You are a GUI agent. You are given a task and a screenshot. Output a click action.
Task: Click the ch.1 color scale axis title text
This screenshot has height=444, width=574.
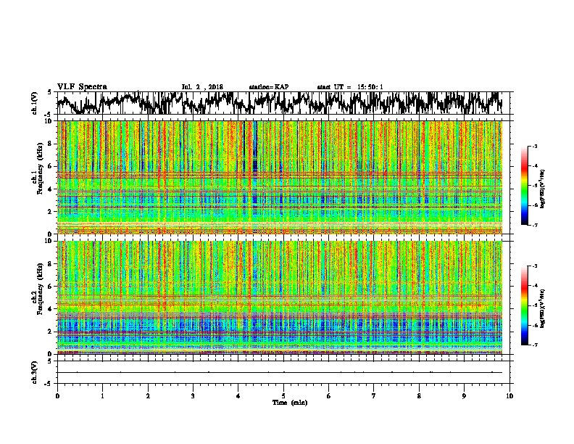543,189
